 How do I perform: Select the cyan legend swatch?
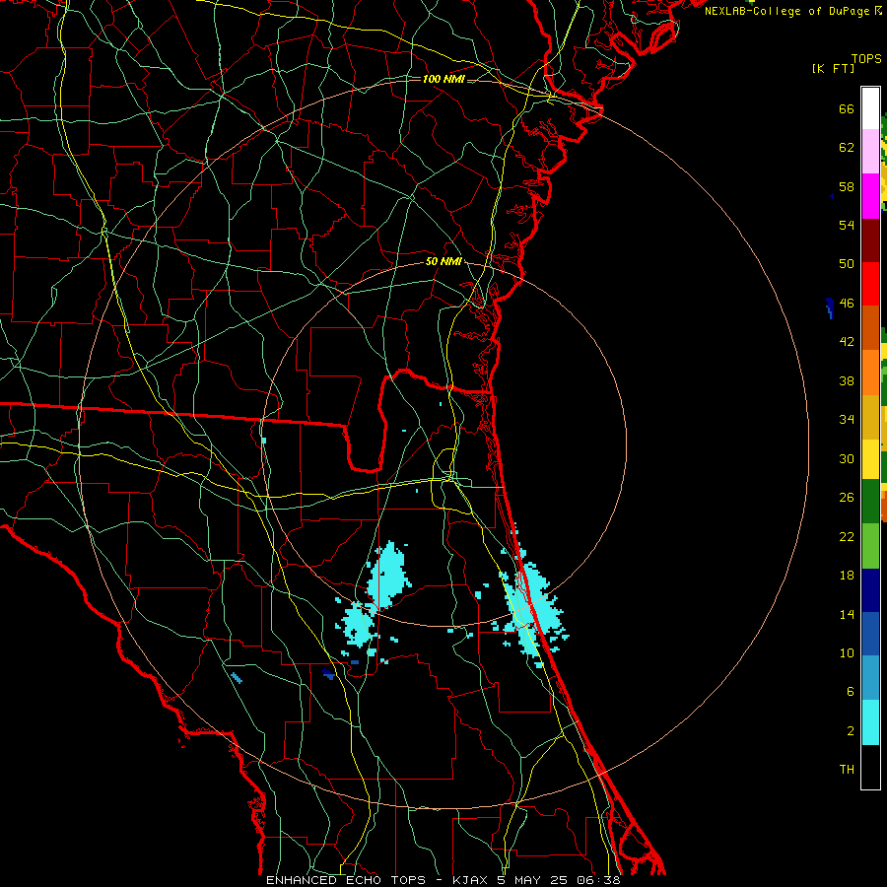coord(870,722)
